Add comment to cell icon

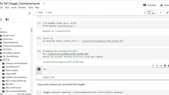coord(165,66)
